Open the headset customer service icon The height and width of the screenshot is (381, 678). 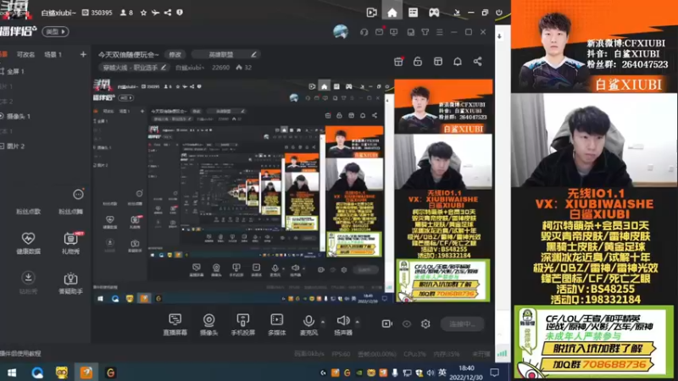(x=364, y=32)
